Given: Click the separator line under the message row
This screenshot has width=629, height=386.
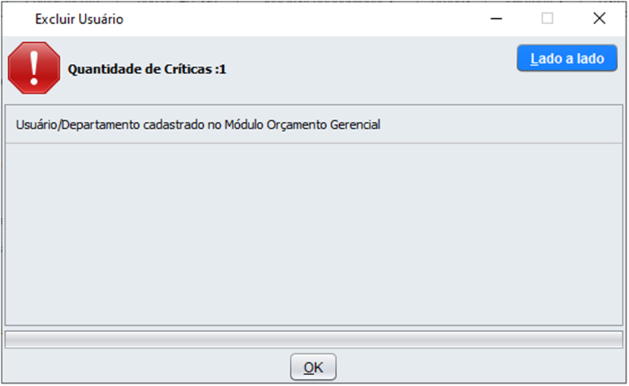Looking at the screenshot, I should click(x=314, y=143).
